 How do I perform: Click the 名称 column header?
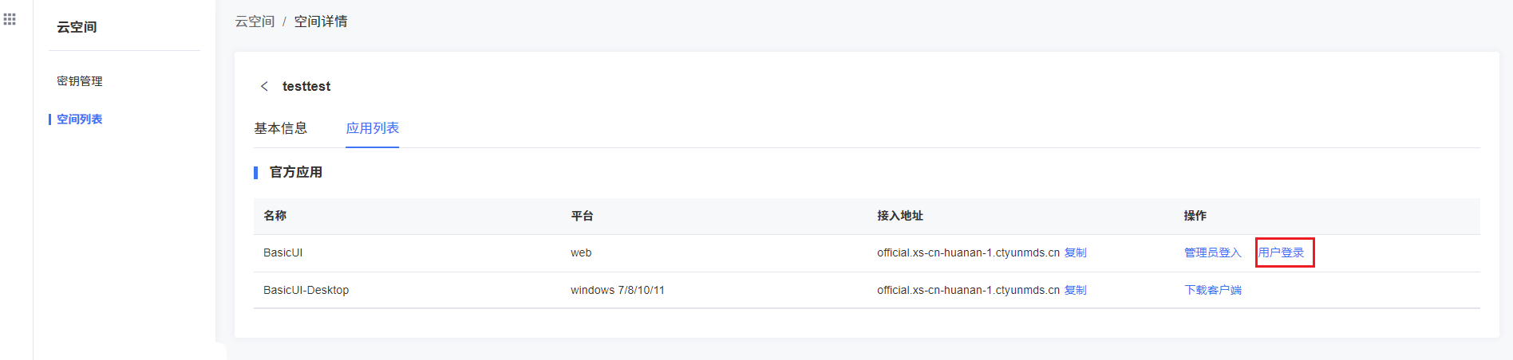pyautogui.click(x=275, y=216)
